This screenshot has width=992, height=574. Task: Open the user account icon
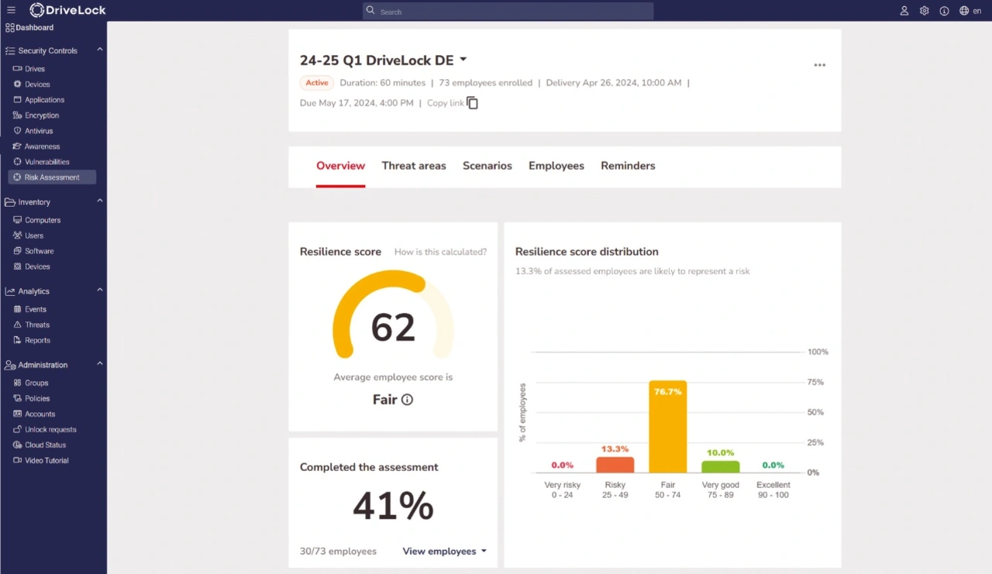(x=904, y=11)
